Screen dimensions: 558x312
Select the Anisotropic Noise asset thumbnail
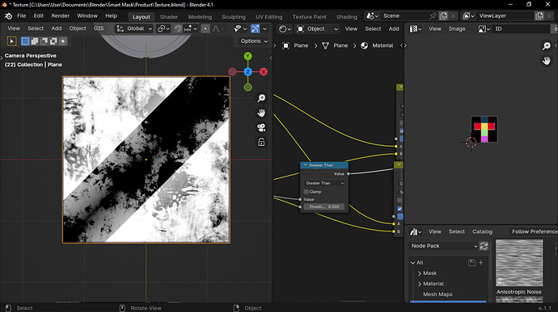pyautogui.click(x=519, y=263)
